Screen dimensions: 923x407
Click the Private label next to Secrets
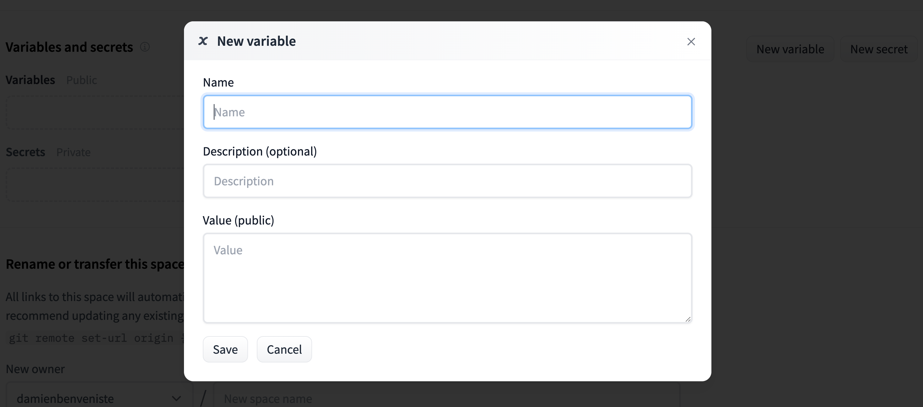(73, 152)
